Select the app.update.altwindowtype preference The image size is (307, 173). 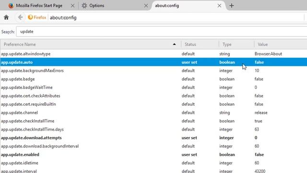153,54
